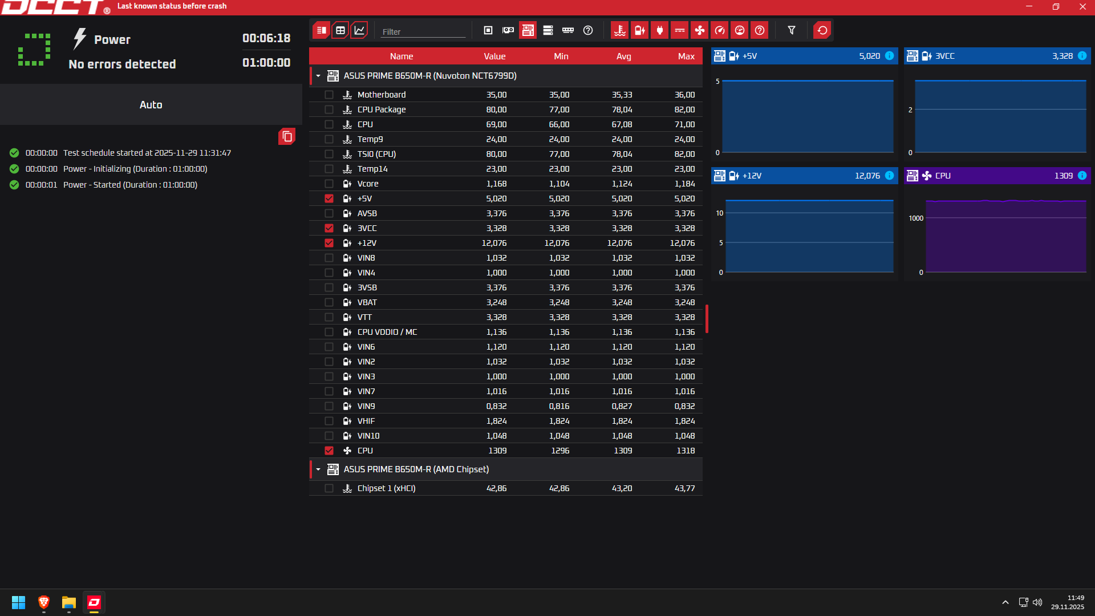Copy the test log to clipboard

click(287, 136)
